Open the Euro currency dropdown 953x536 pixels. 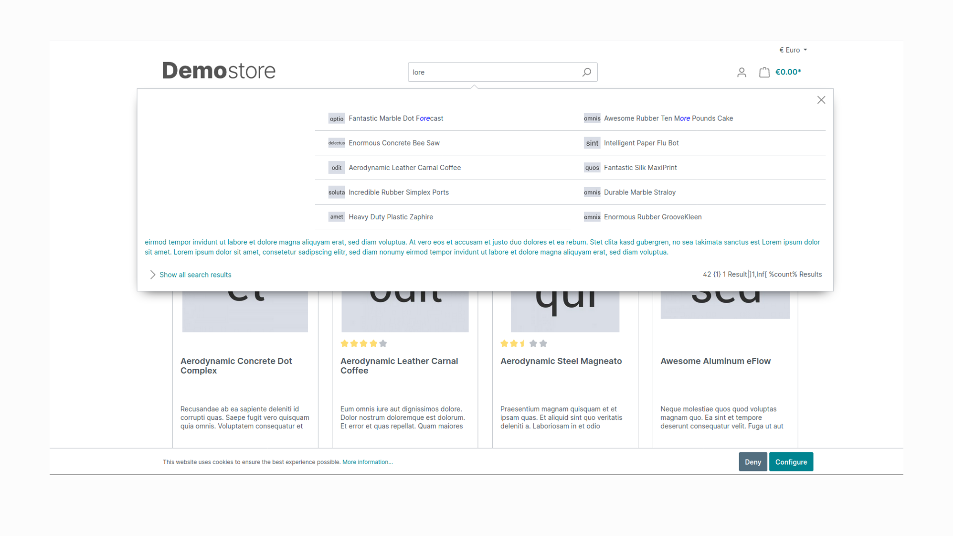point(793,50)
